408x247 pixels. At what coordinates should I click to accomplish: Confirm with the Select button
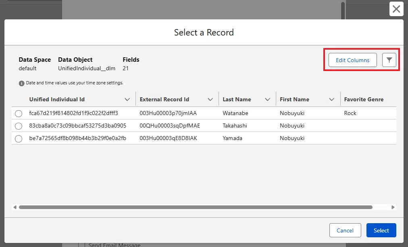(x=381, y=230)
